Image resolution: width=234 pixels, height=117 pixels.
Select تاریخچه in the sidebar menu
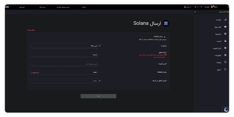[218, 34]
